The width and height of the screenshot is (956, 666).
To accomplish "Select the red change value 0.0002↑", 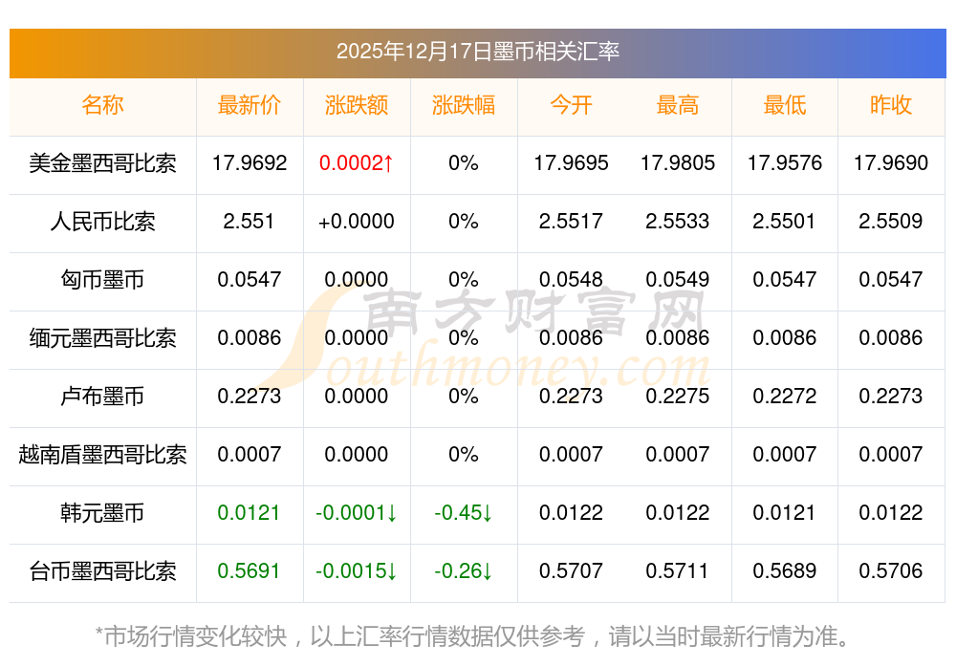I will [x=357, y=163].
